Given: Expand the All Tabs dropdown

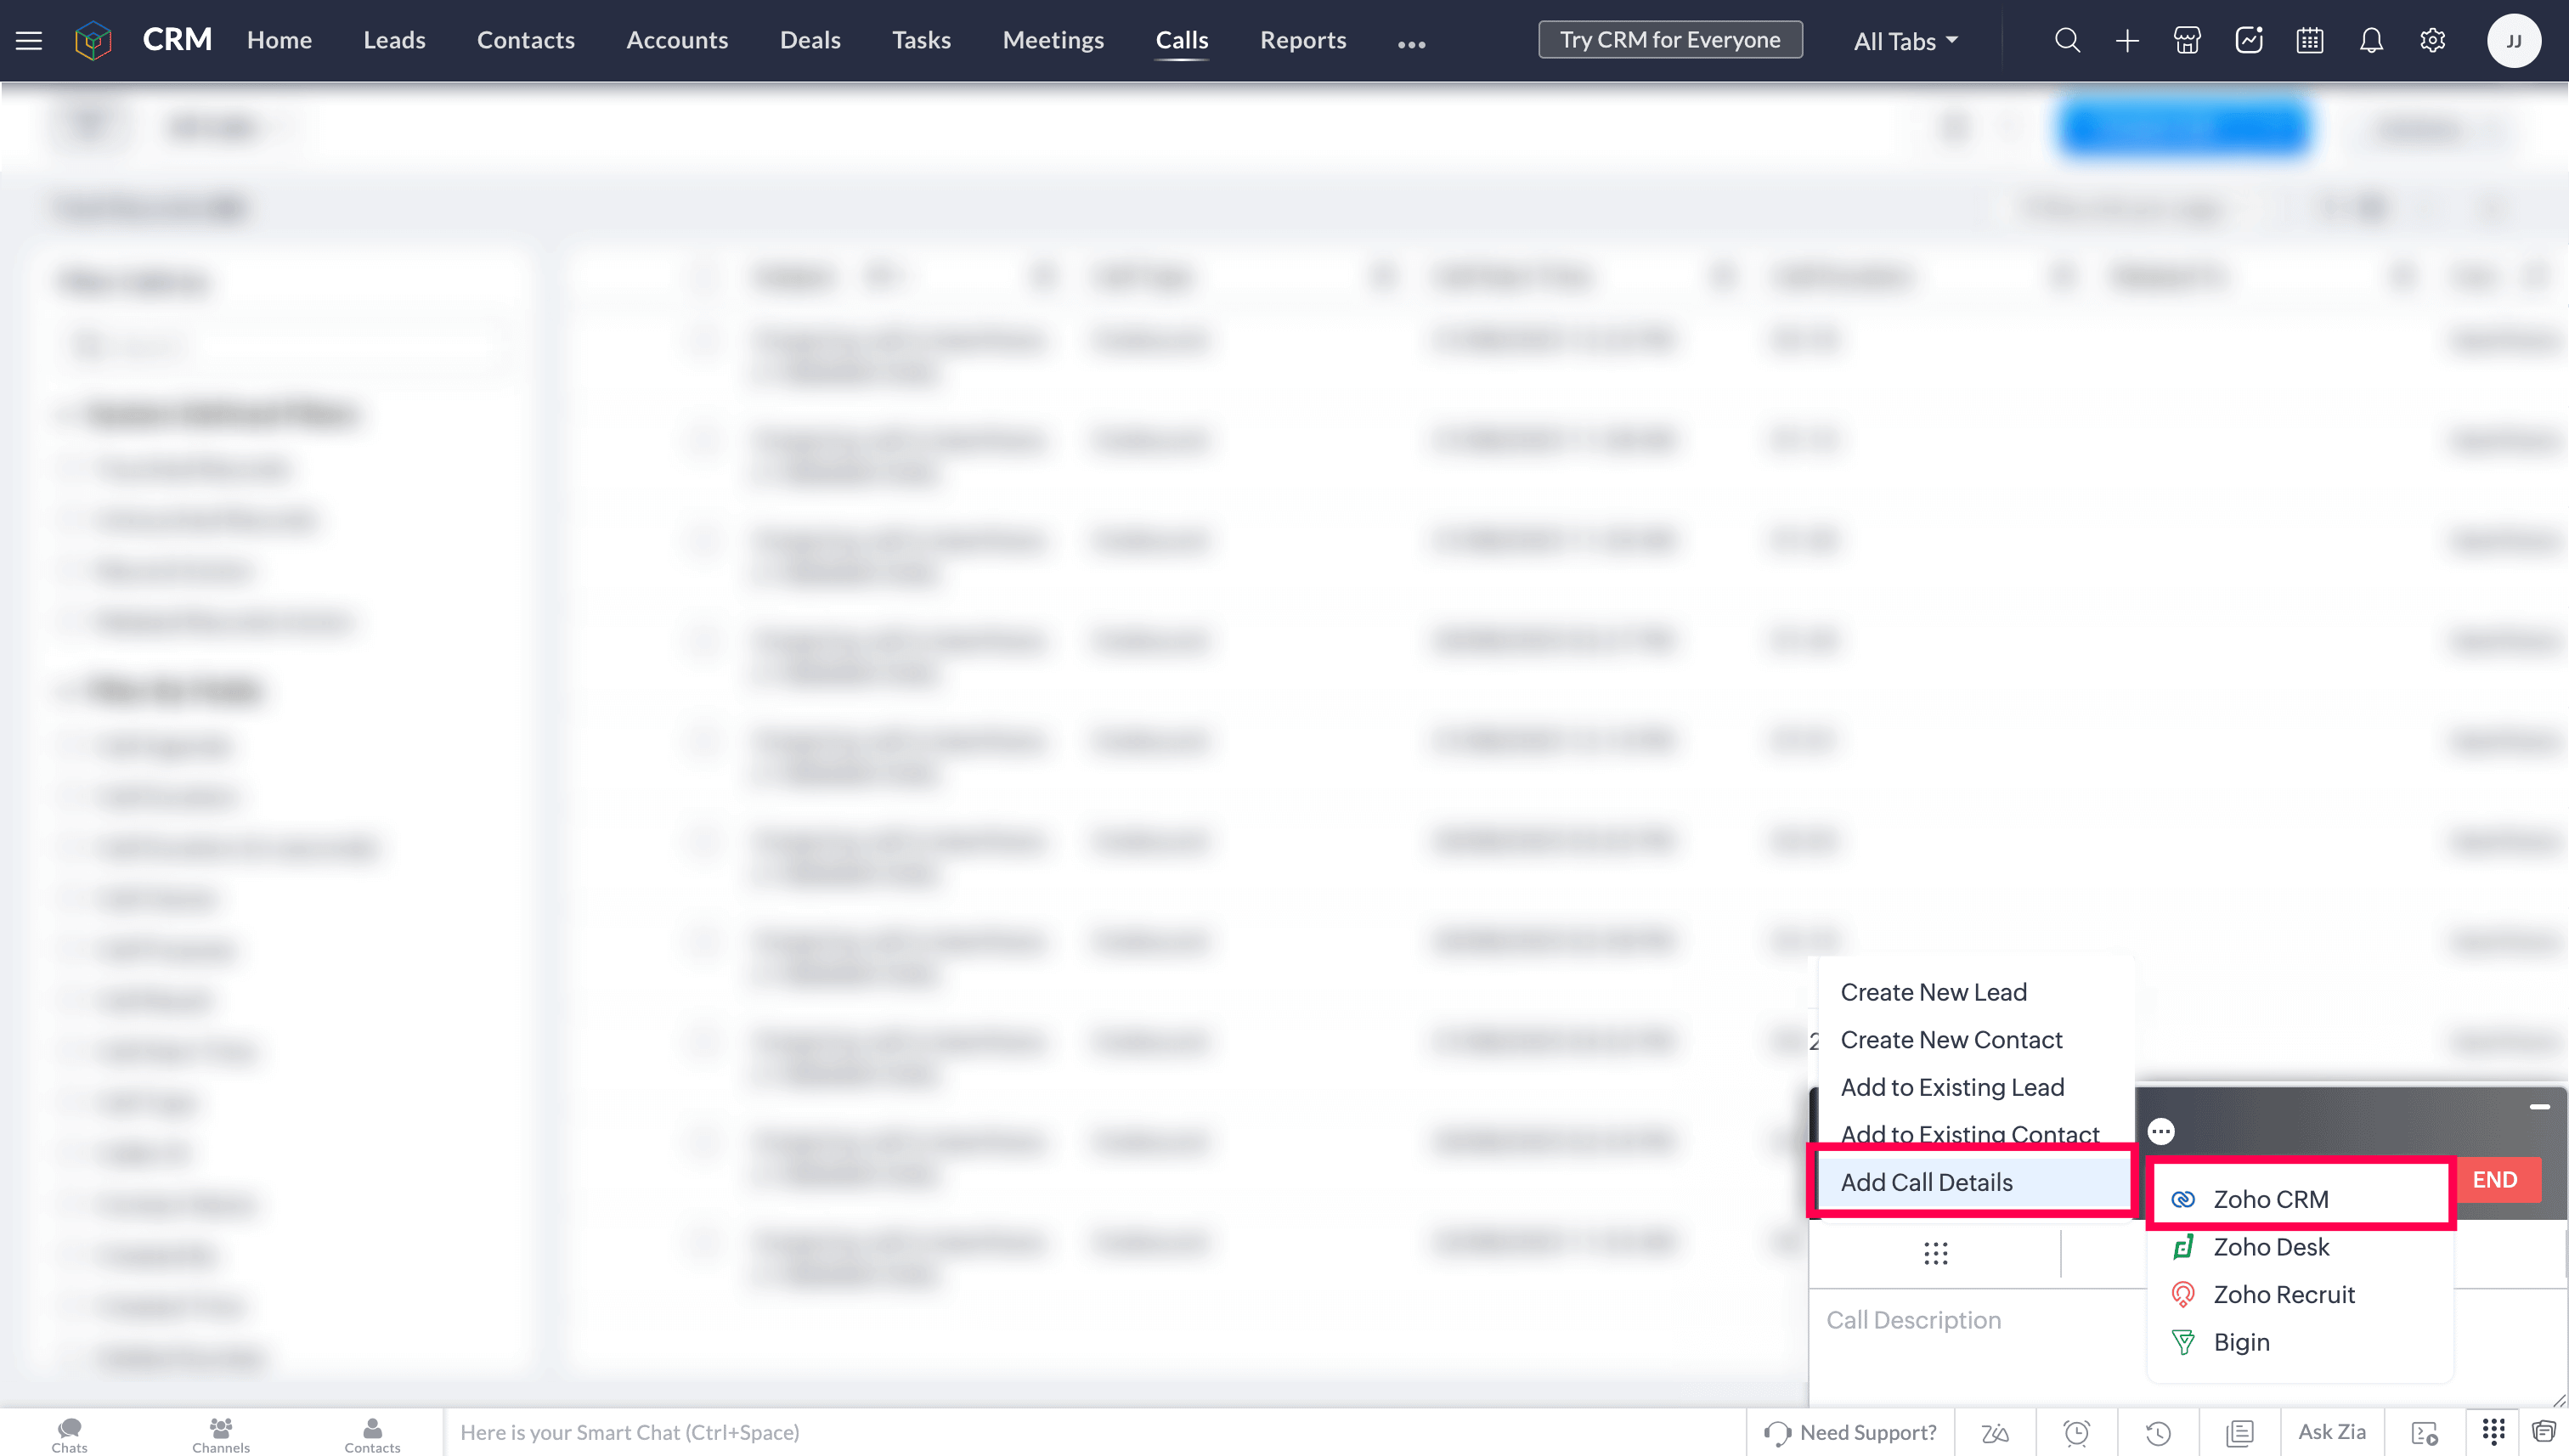Looking at the screenshot, I should pyautogui.click(x=1905, y=41).
